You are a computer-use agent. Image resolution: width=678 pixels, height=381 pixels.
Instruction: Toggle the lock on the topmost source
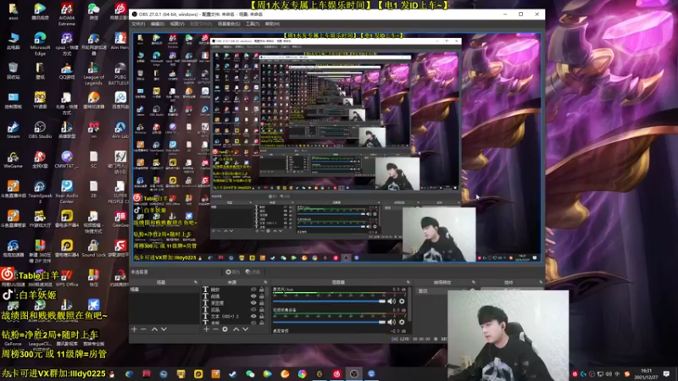tap(262, 290)
